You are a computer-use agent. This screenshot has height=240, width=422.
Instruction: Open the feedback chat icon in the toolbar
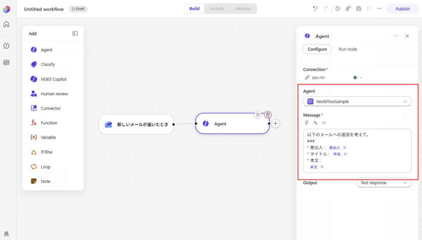(348, 9)
